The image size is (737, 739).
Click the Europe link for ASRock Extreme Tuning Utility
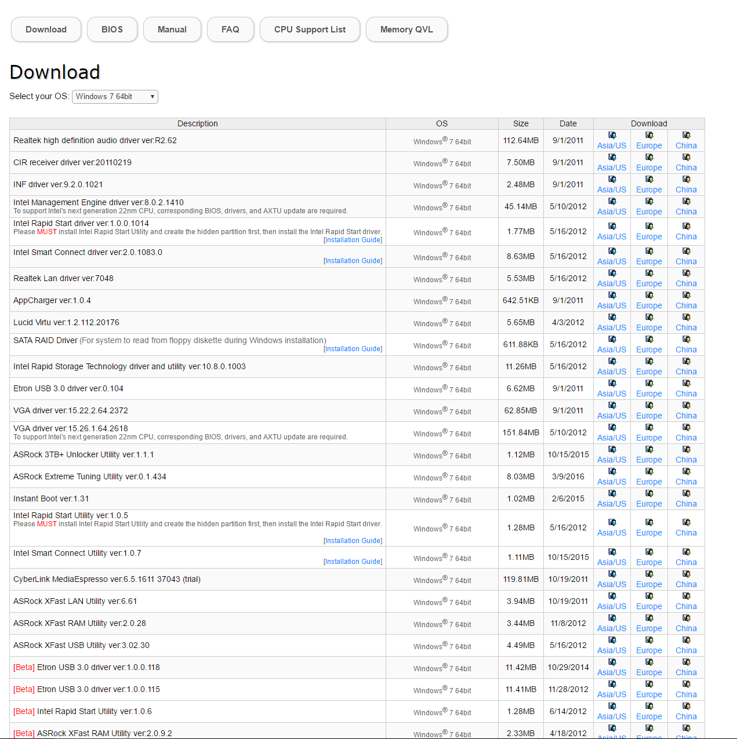pos(649,482)
